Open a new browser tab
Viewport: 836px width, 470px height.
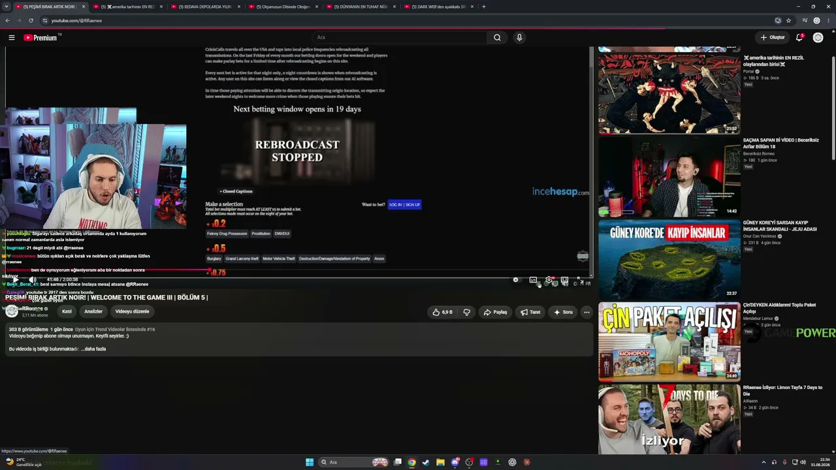[x=483, y=7]
